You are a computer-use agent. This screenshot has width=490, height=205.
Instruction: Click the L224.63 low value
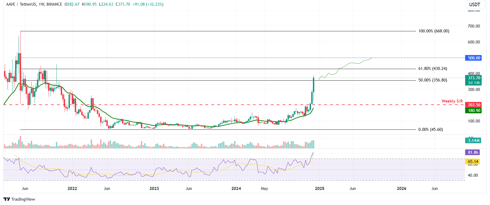click(106, 4)
